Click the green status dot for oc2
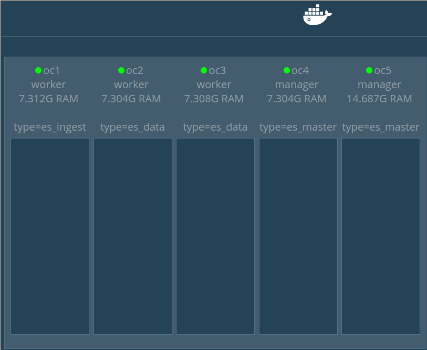Viewport: 427px width, 350px height. coord(121,70)
